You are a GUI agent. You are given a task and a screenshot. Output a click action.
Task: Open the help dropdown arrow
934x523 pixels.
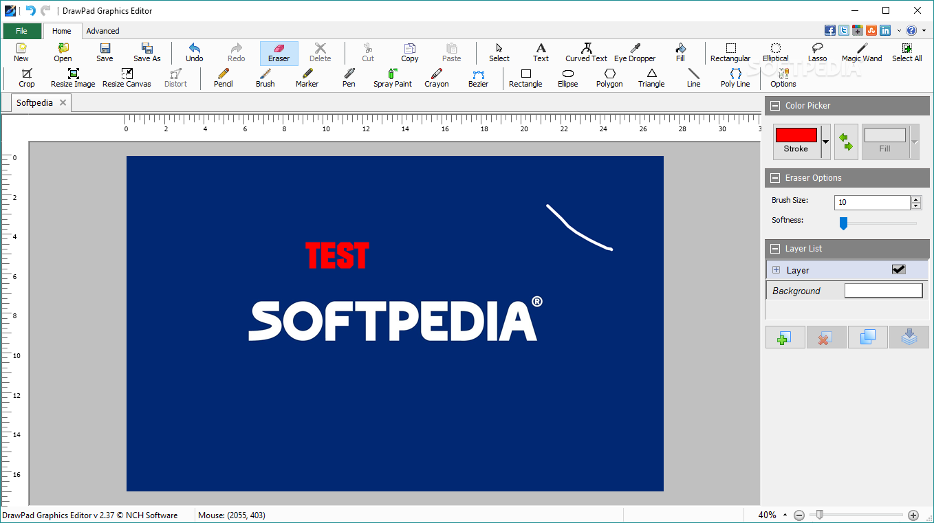(x=922, y=30)
